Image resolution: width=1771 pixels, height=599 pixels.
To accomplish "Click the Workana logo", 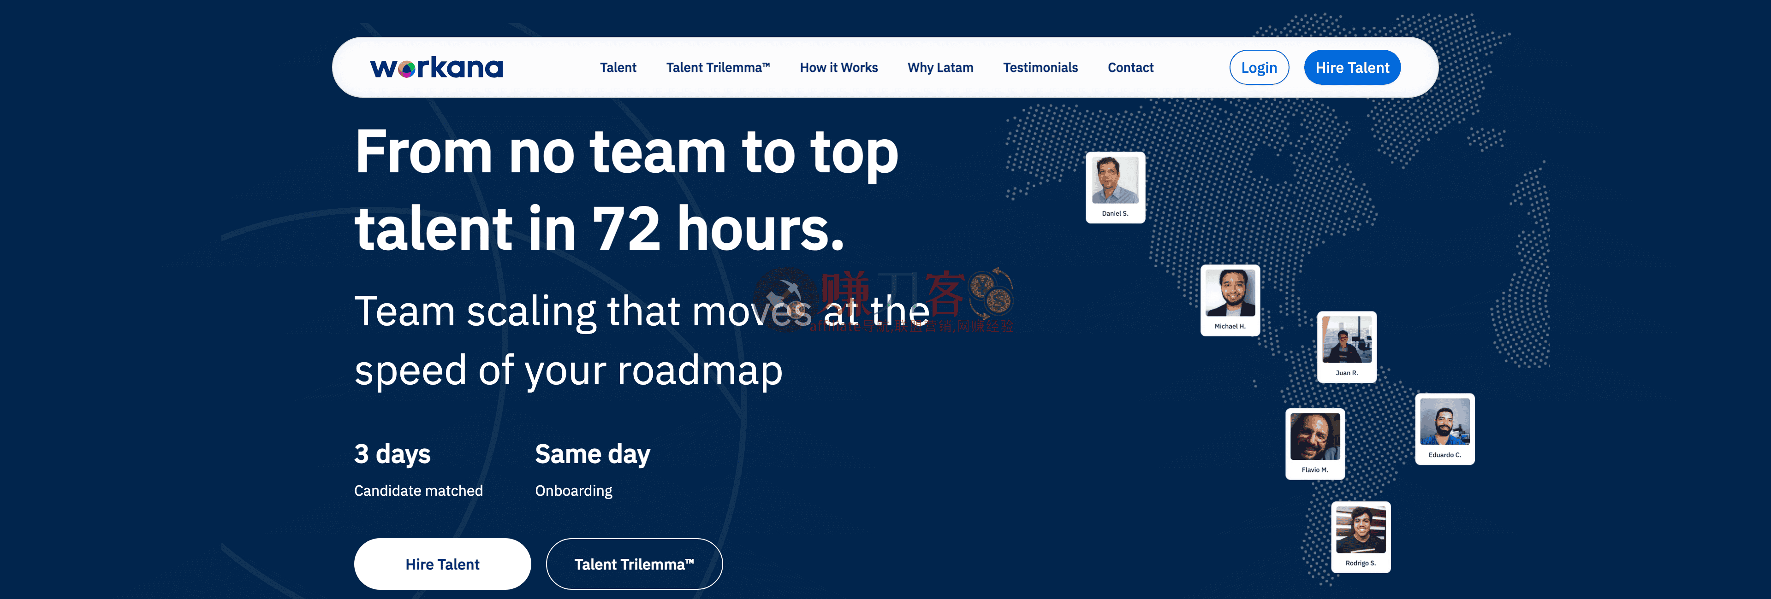I will coord(437,67).
